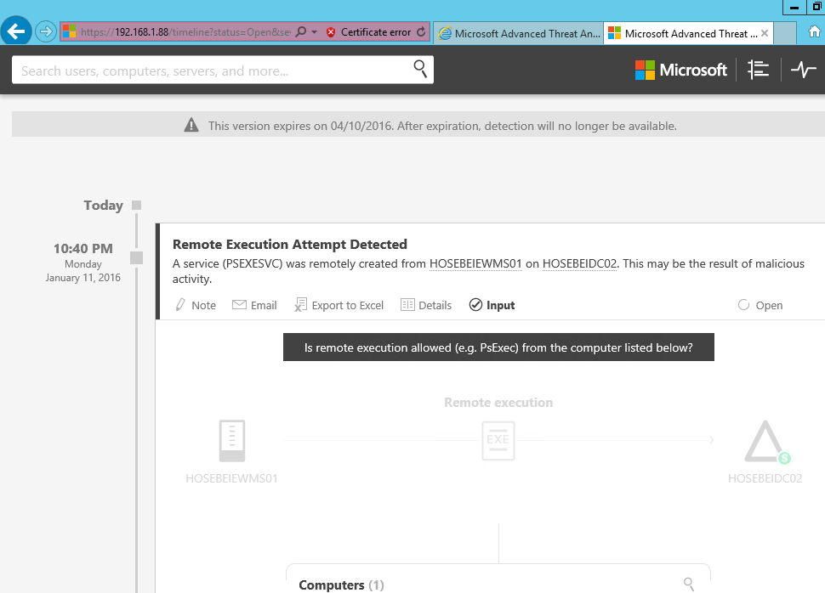Screen dimensions: 825x593
Task: Click the 10:40 PM timeline marker
Action: click(137, 257)
